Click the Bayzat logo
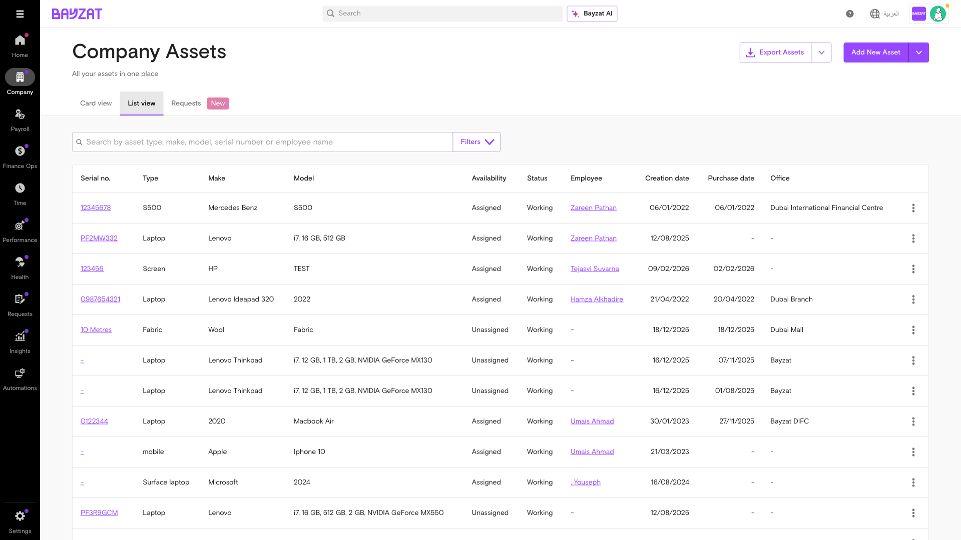This screenshot has height=540, width=961. click(x=77, y=14)
